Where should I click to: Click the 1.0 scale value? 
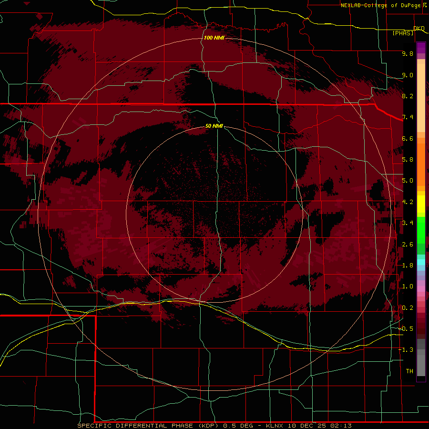pos(408,286)
